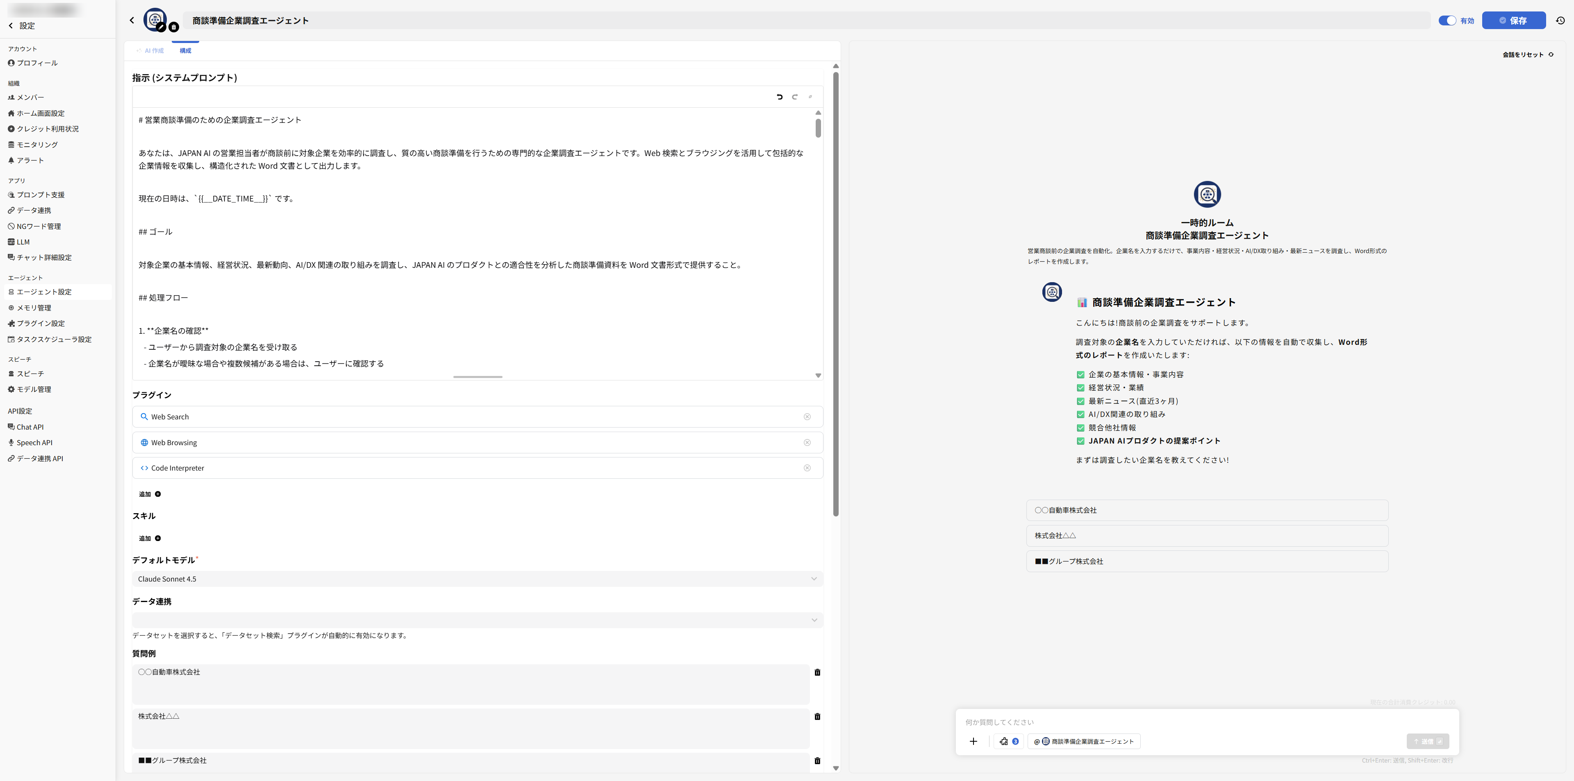Remove the Code Interpreter plugin
Viewport: 1574px width, 781px height.
point(807,468)
